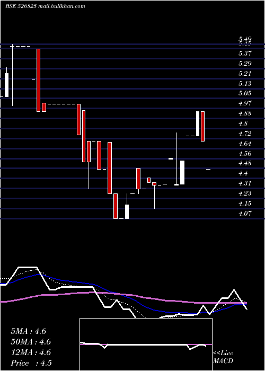Click the 5.21 price axis label
265x371 pixels.
tap(245, 74)
